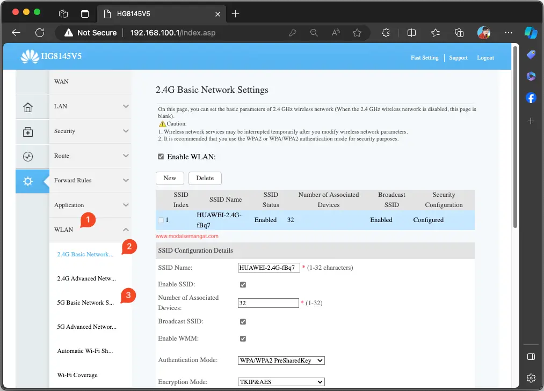The height and width of the screenshot is (391, 544).
Task: Open saved passwords key icon
Action: (x=293, y=33)
